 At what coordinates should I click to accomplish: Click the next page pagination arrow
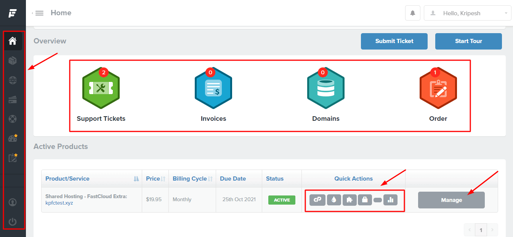coord(492,230)
